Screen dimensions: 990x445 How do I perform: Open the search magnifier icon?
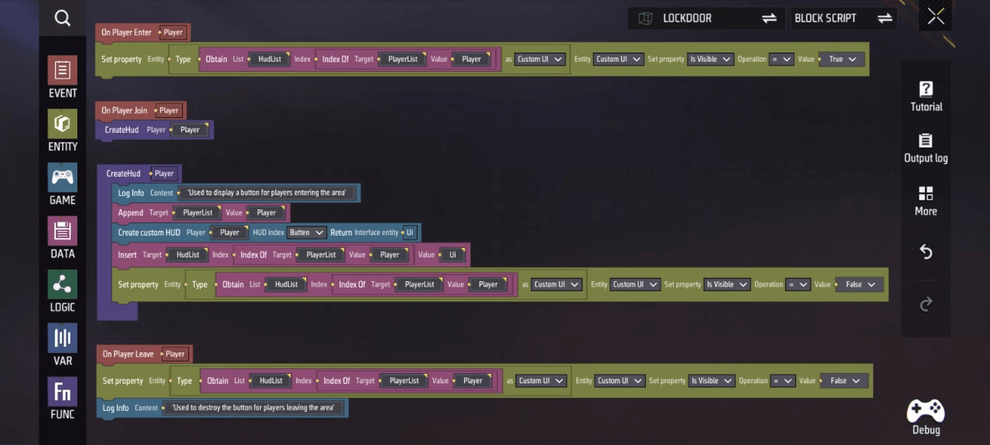[x=63, y=19]
